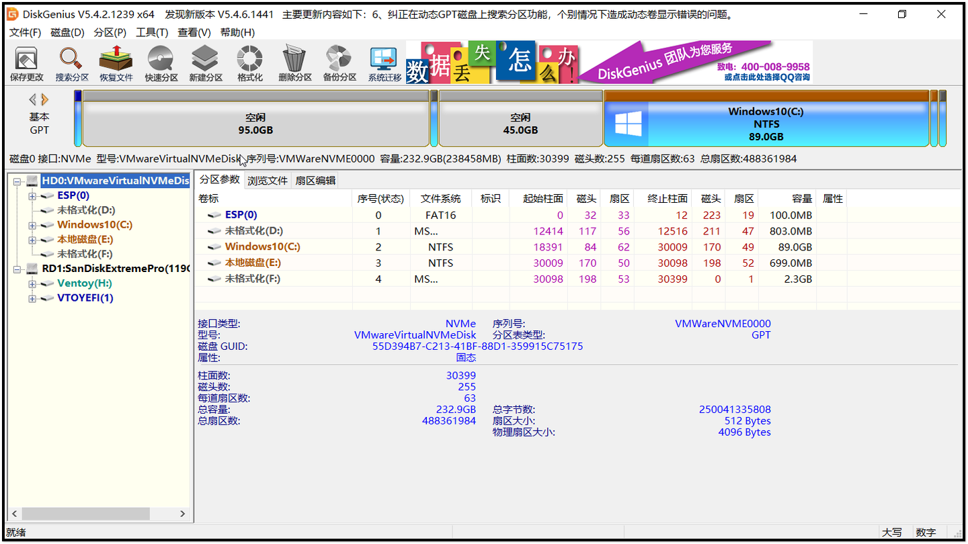
Task: Click the 大写 caps lock status indicator
Action: click(891, 533)
